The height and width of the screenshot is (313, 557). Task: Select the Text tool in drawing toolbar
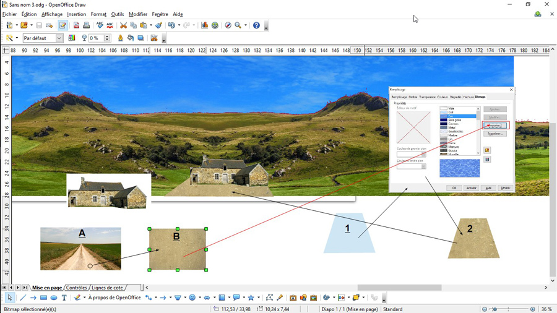tap(64, 298)
